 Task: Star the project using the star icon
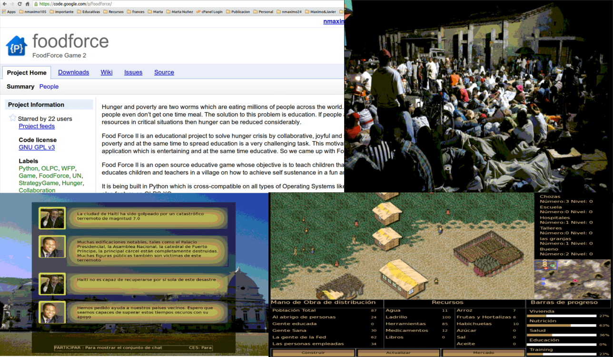point(13,118)
